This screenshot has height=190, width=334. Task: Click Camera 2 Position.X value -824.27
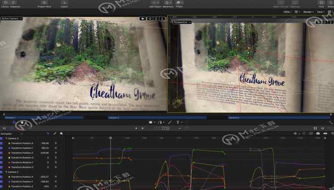[x=45, y=177]
